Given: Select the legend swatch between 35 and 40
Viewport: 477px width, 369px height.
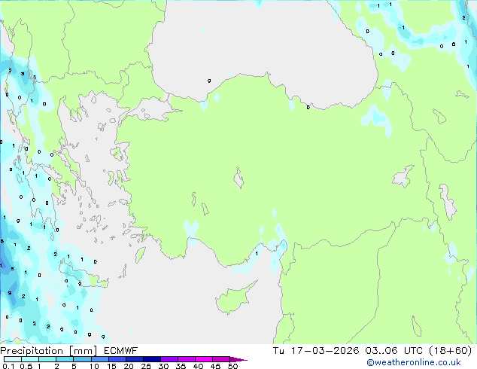Looking at the screenshot, I should 187,359.
